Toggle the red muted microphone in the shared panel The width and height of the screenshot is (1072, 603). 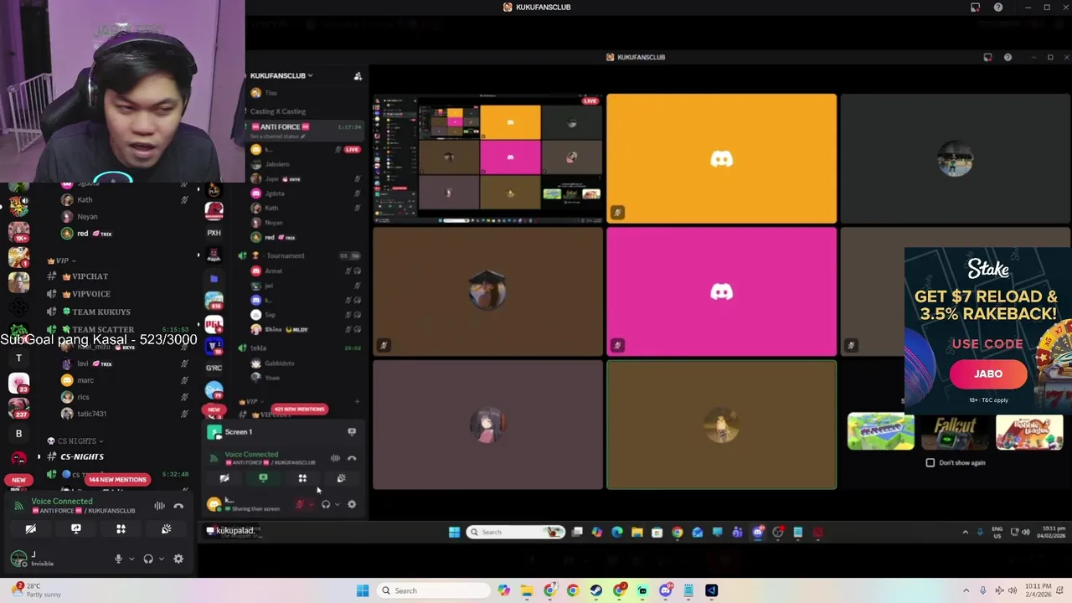point(299,504)
